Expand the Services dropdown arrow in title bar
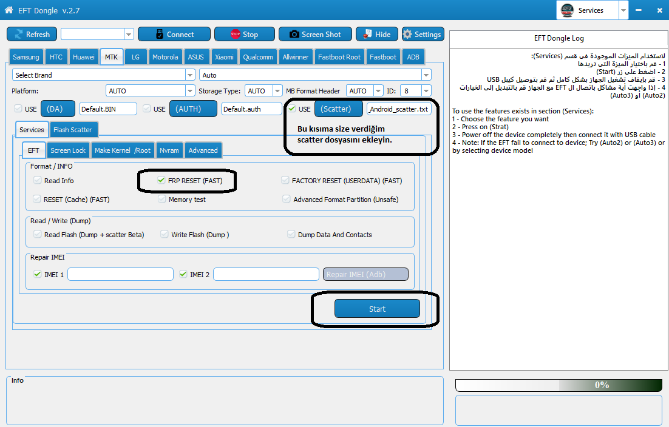Screen dimensions: 669x427 point(623,10)
